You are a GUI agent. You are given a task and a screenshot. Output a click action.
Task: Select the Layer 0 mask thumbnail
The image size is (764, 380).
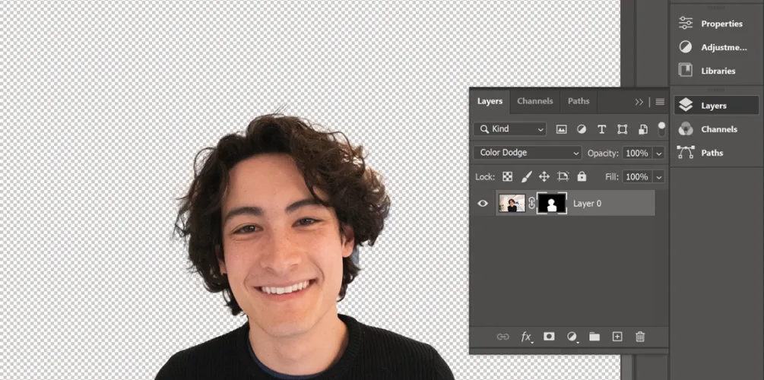(552, 204)
